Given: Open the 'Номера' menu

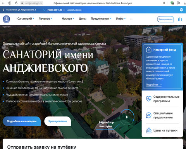Looking at the screenshot, I should 67,19.
